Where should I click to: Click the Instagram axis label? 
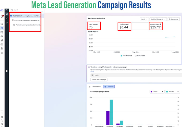(x=120, y=126)
